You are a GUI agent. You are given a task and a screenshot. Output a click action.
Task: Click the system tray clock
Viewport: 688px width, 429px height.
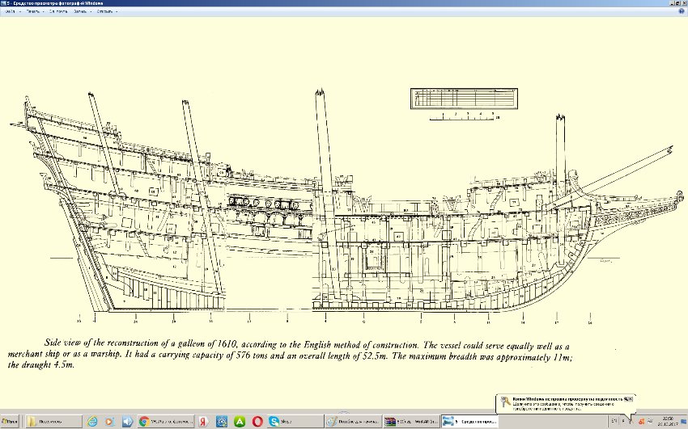(x=668, y=422)
